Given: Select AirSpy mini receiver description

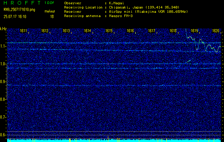Looking at the screenshot, I should click(x=148, y=12).
